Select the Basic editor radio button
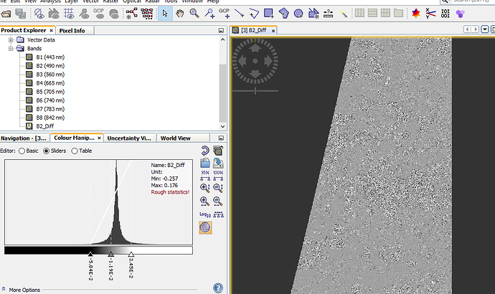The height and width of the screenshot is (294, 495). pos(22,151)
